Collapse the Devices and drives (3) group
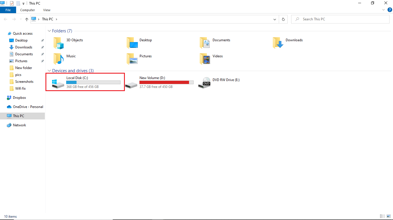 pos(49,71)
